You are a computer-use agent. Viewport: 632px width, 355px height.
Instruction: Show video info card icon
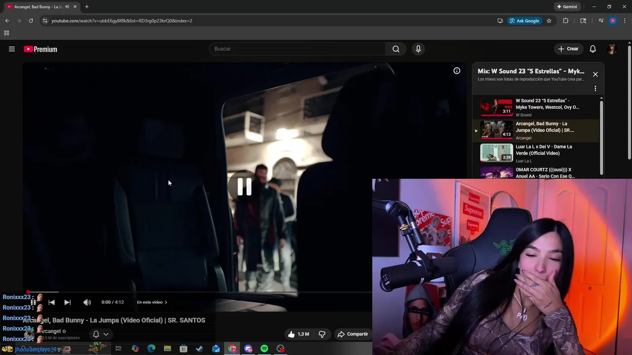[457, 71]
